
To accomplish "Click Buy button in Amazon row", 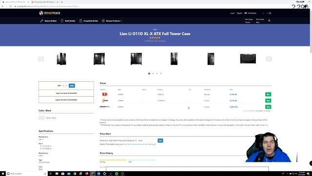I will pos(268,107).
